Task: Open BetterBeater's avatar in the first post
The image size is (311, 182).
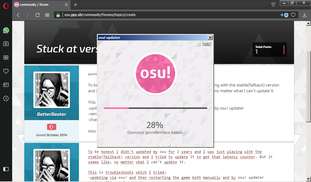Action: 52,90
